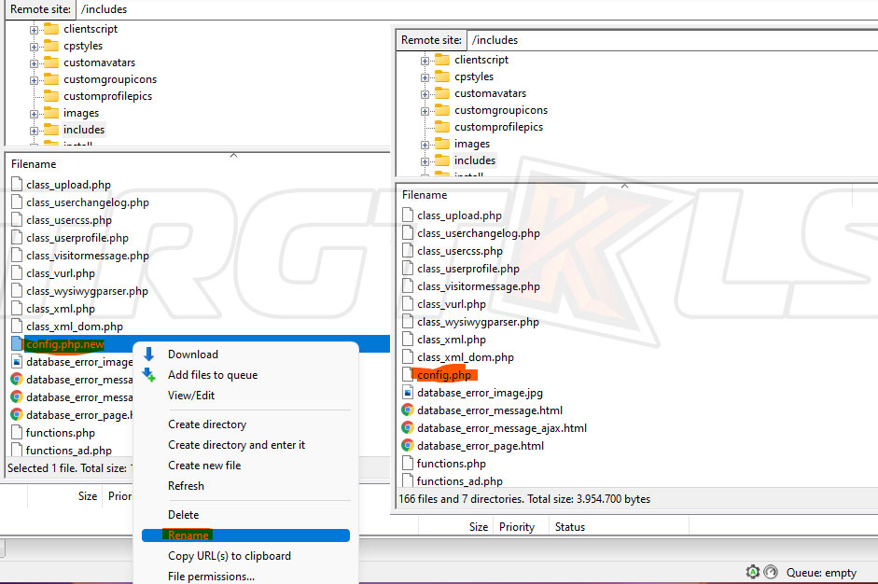This screenshot has width=878, height=584.
Task: Expand the clientscript folder in left tree
Action: point(35,29)
